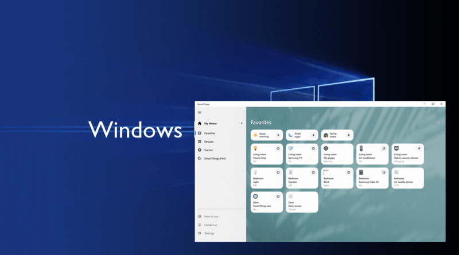Open the Devices sidebar item
This screenshot has width=459, height=255.
coord(209,142)
